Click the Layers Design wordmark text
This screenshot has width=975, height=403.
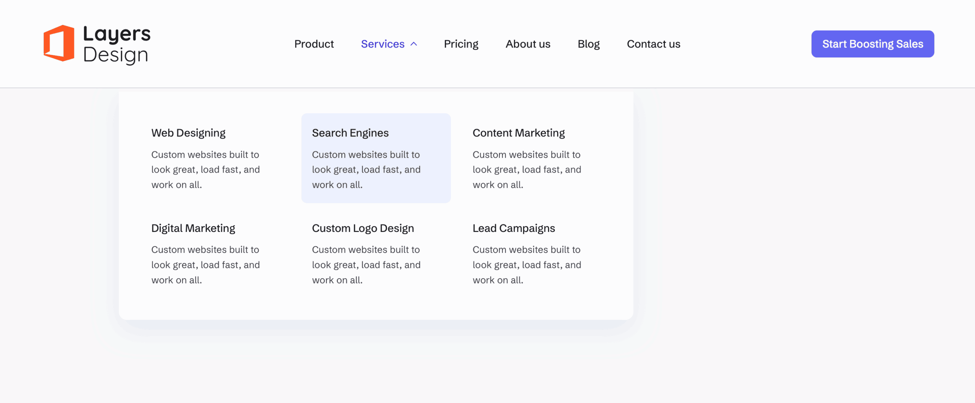[x=117, y=44]
